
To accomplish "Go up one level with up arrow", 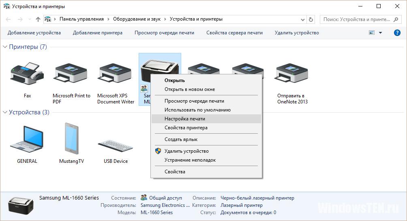I will [38, 19].
